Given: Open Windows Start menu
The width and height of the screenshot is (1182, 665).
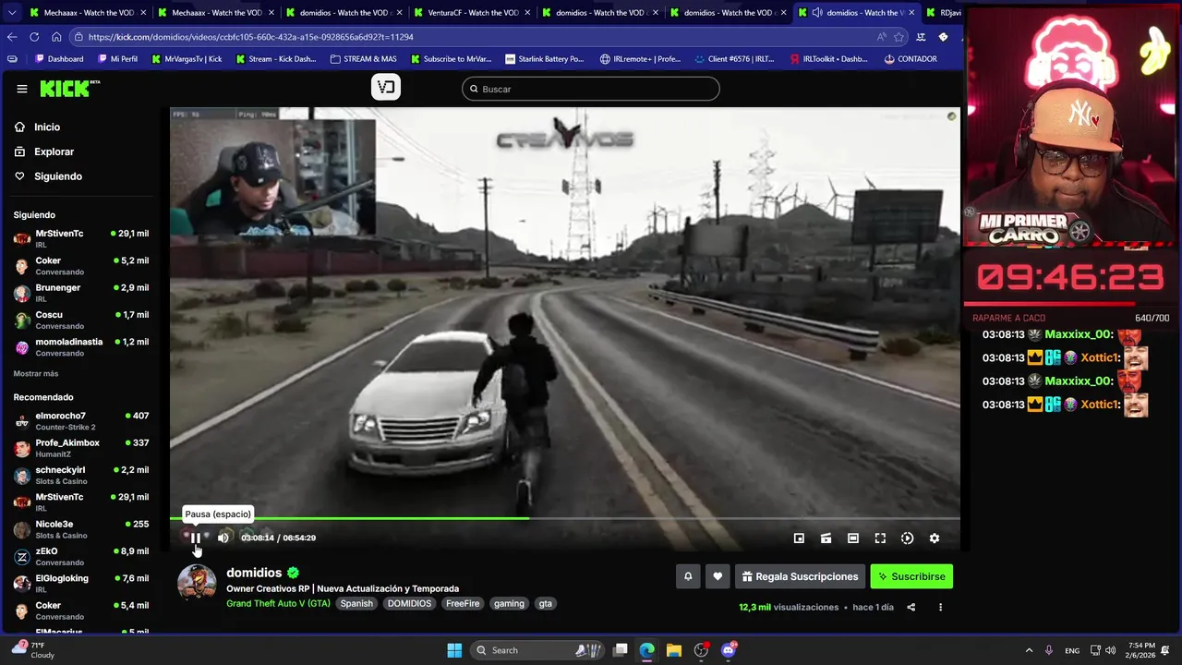Looking at the screenshot, I should pos(454,650).
